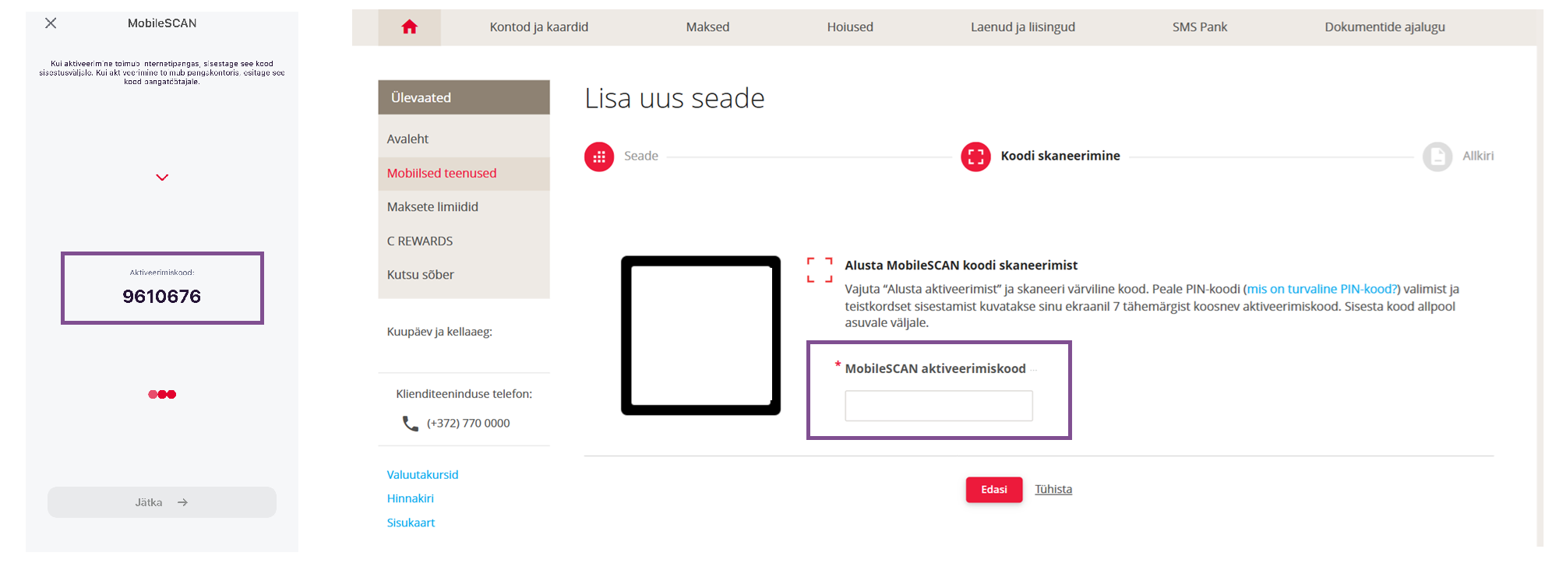Close the MobileSCAN phone panel
Image resolution: width=1566 pixels, height=563 pixels.
(x=51, y=23)
